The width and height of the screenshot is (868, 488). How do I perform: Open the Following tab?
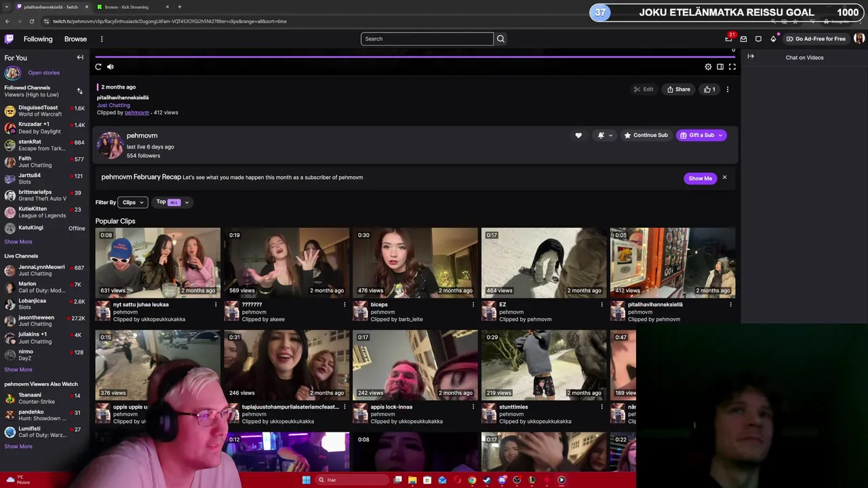click(x=38, y=39)
